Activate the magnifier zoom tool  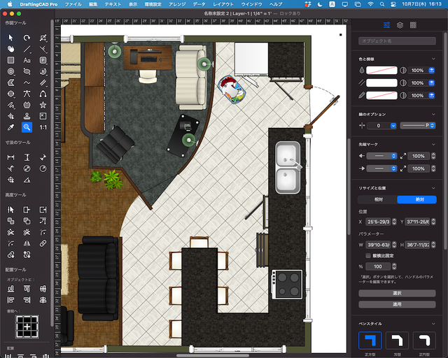[27, 127]
